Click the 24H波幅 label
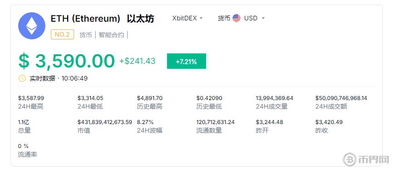Screen dimensions: 394x172 pos(150,131)
